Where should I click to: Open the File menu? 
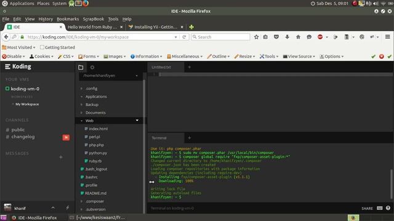[6, 19]
